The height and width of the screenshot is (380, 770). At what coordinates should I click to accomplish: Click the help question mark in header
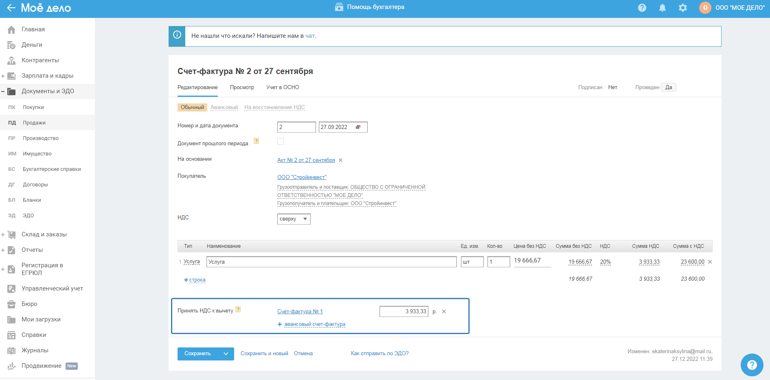(x=642, y=8)
